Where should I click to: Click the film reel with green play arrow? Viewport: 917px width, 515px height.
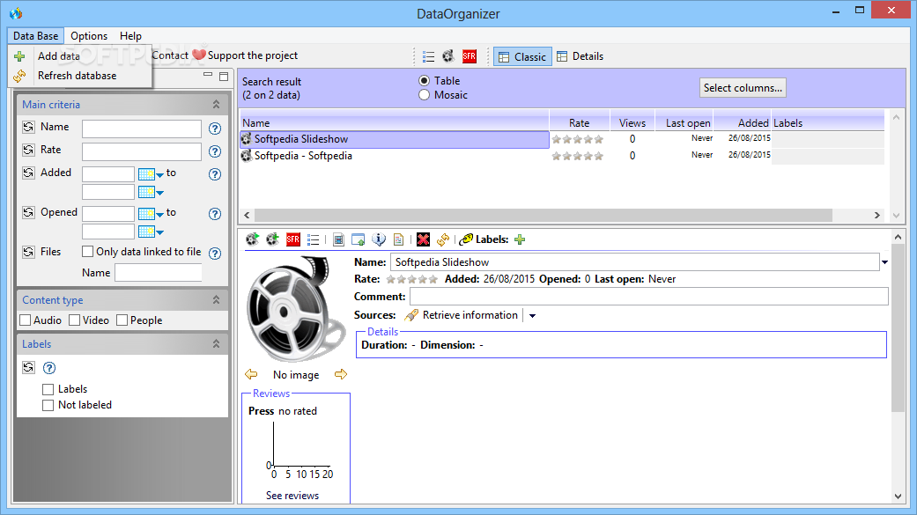[x=253, y=239]
